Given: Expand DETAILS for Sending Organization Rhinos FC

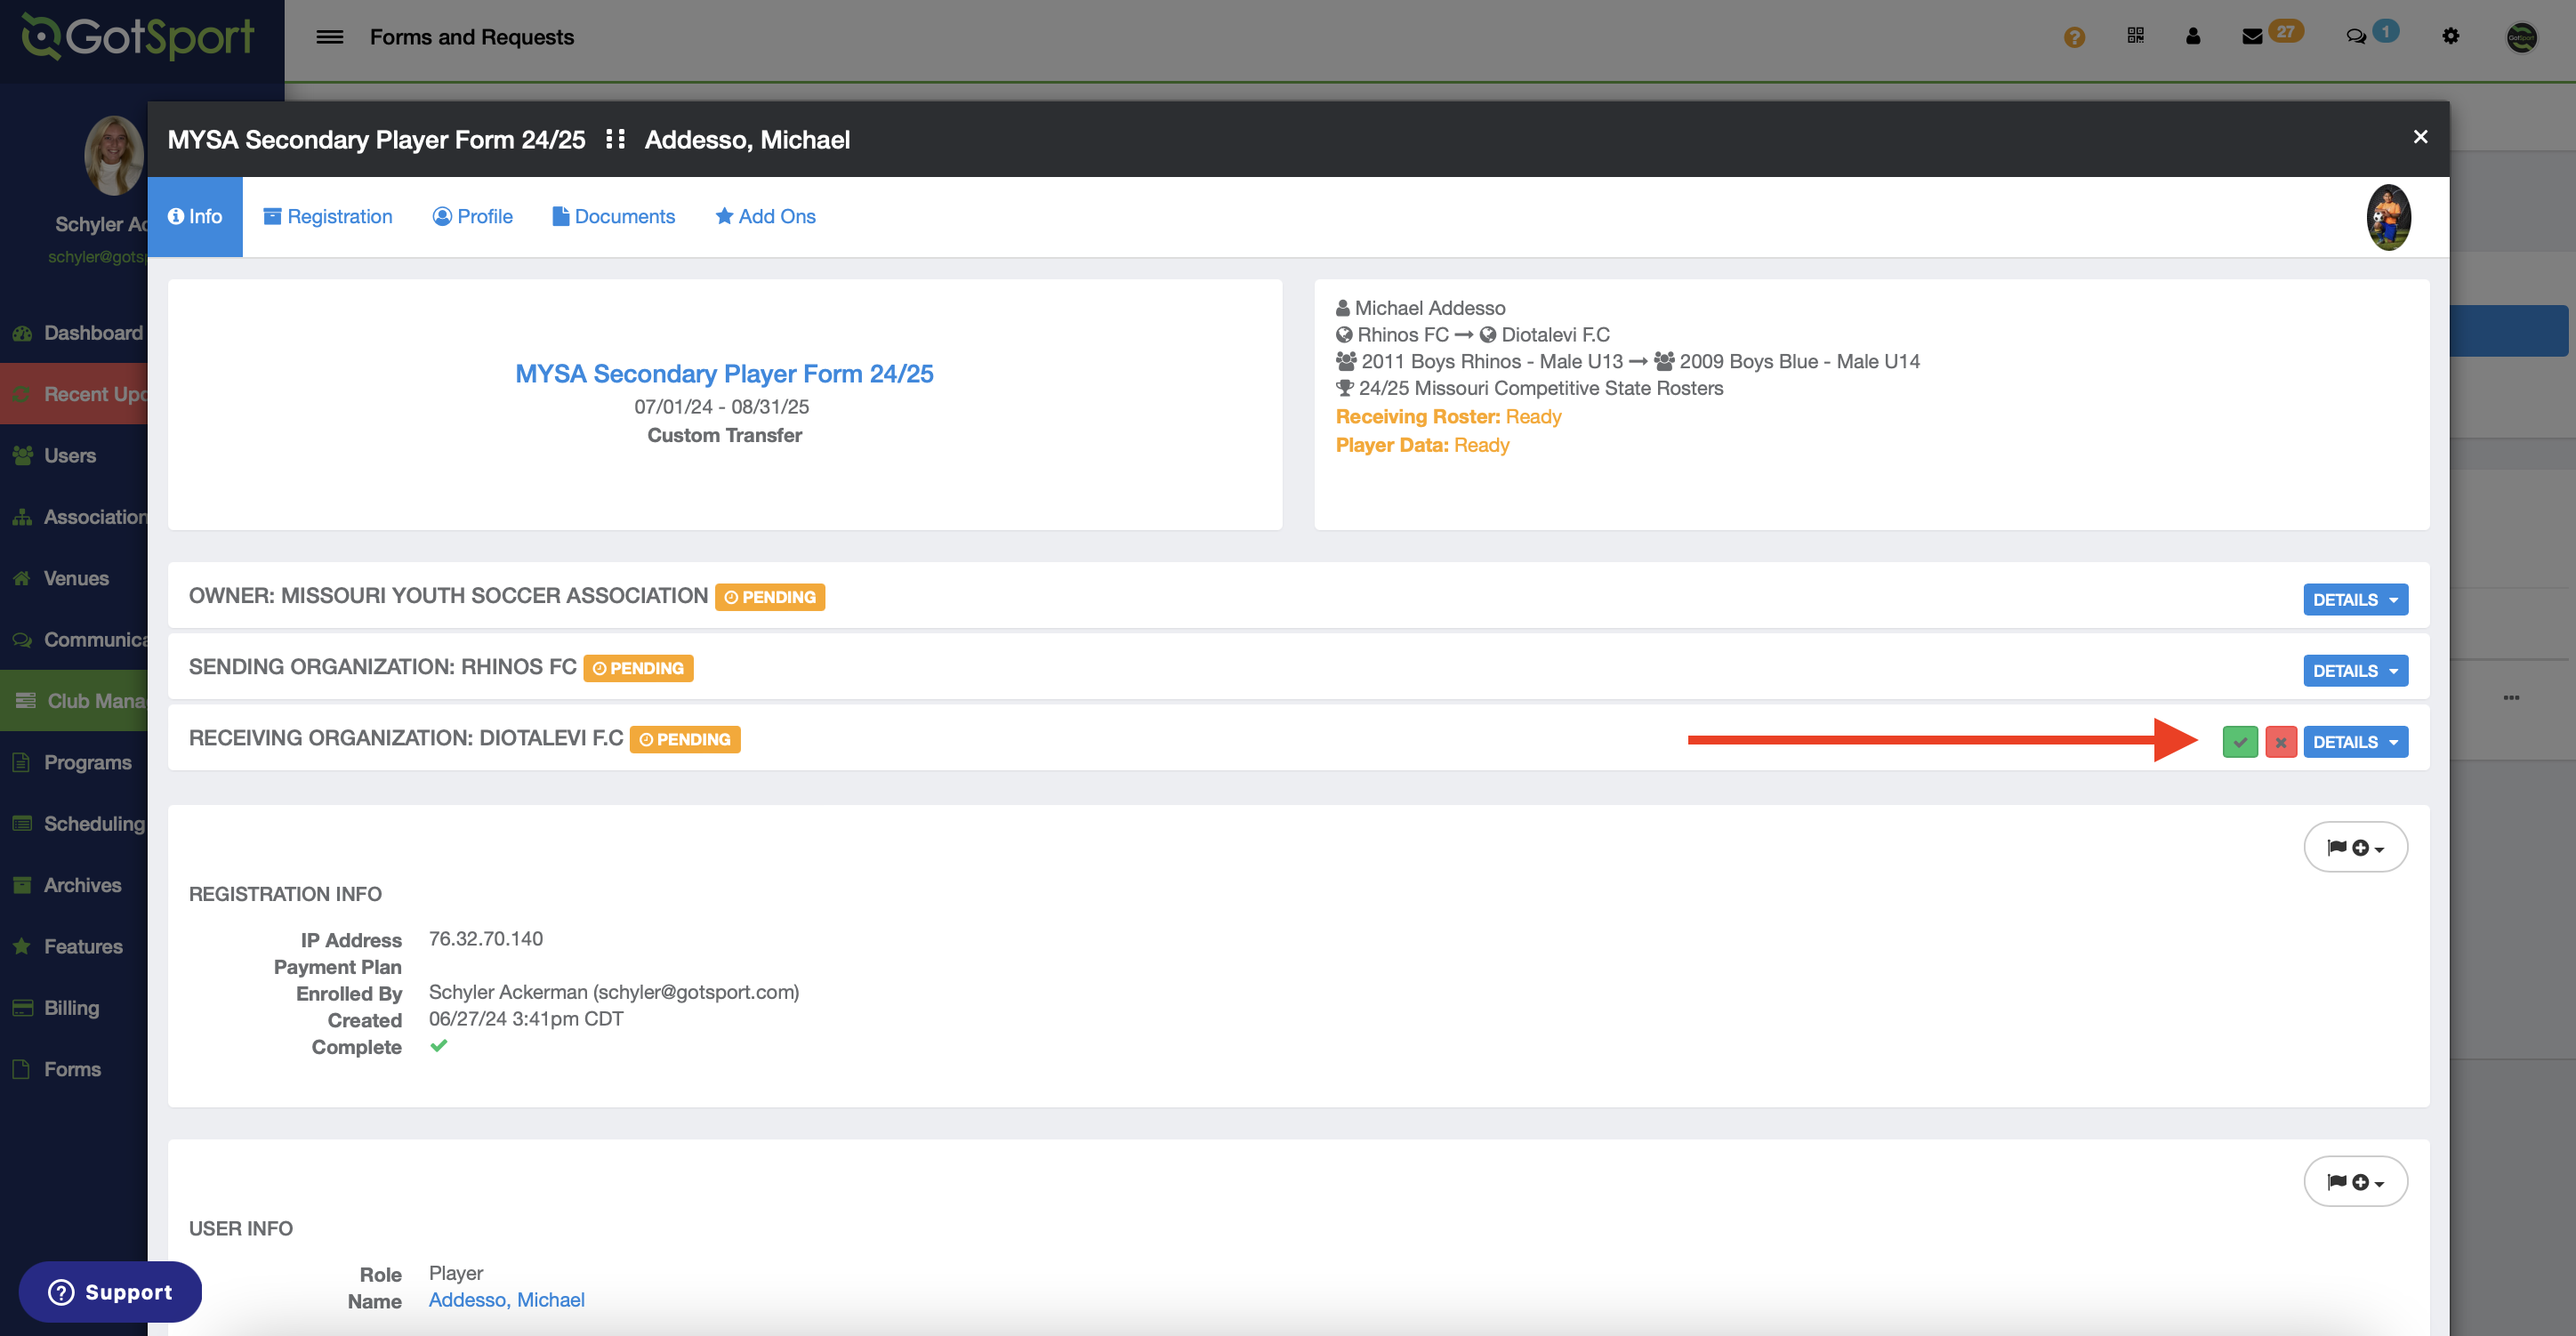Looking at the screenshot, I should [x=2355, y=671].
